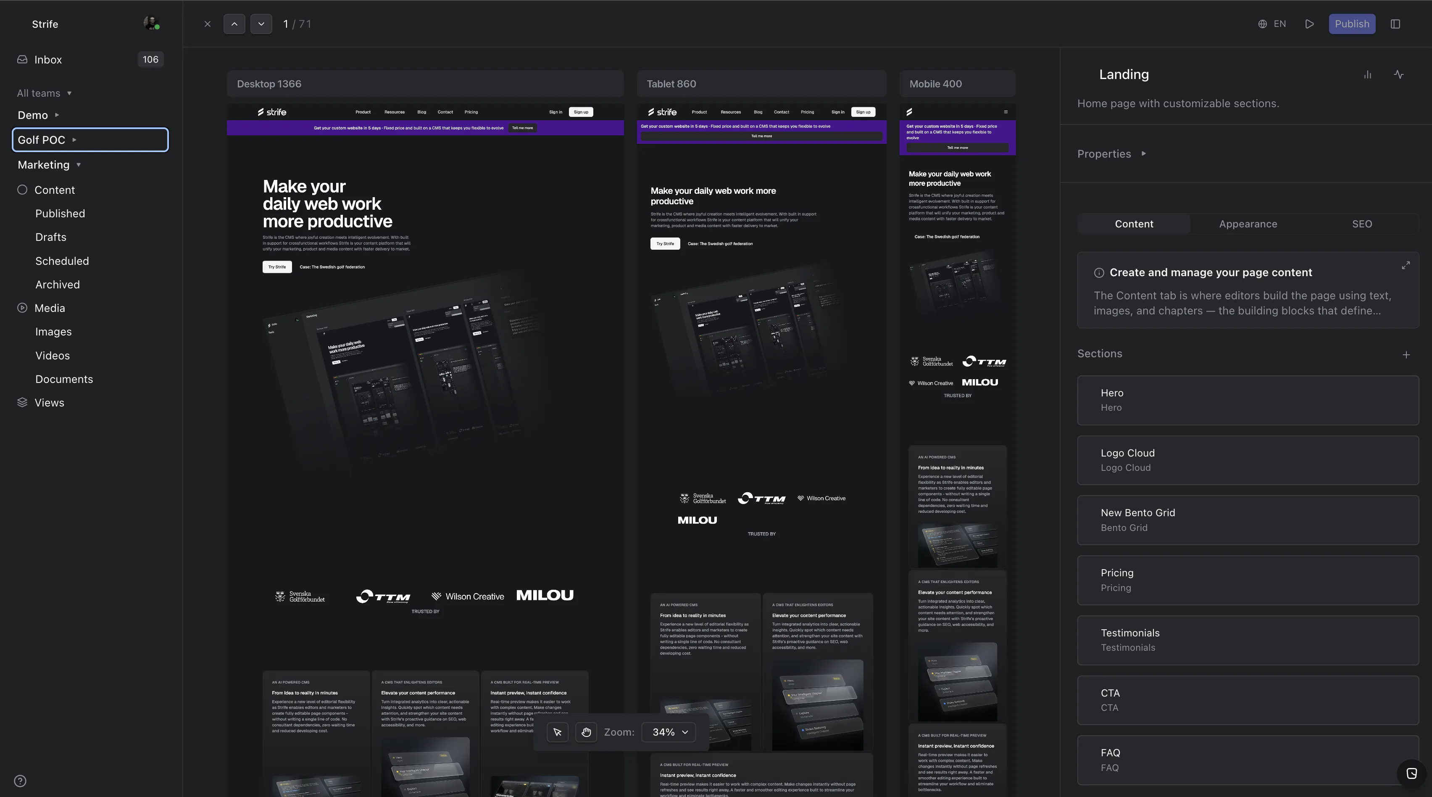The width and height of the screenshot is (1432, 797).
Task: Go to next item with down arrow
Action: [261, 24]
